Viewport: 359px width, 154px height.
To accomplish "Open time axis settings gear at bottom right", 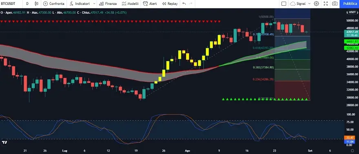I will coord(352,151).
